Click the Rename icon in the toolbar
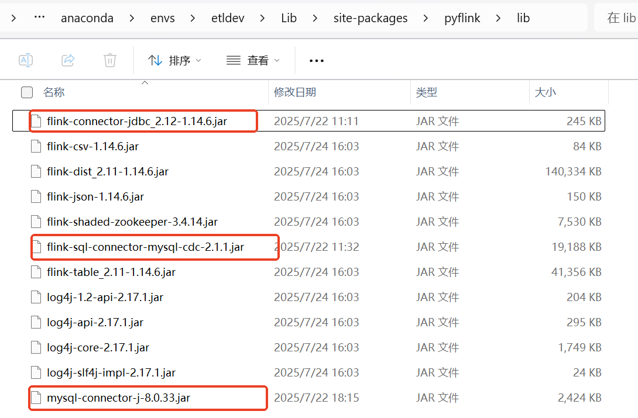Screen dimensions: 638x418 coord(26,59)
